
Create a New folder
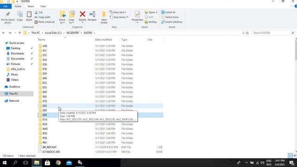104,17
